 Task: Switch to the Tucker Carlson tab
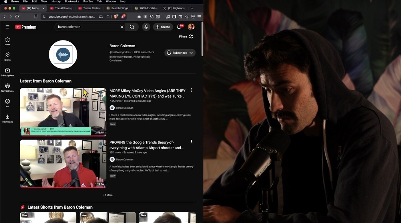[89, 8]
